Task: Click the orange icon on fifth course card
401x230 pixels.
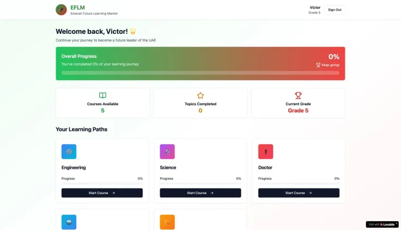Action: tap(167, 222)
